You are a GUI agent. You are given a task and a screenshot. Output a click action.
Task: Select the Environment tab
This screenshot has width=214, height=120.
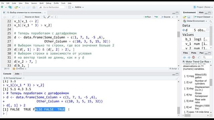click(x=189, y=13)
